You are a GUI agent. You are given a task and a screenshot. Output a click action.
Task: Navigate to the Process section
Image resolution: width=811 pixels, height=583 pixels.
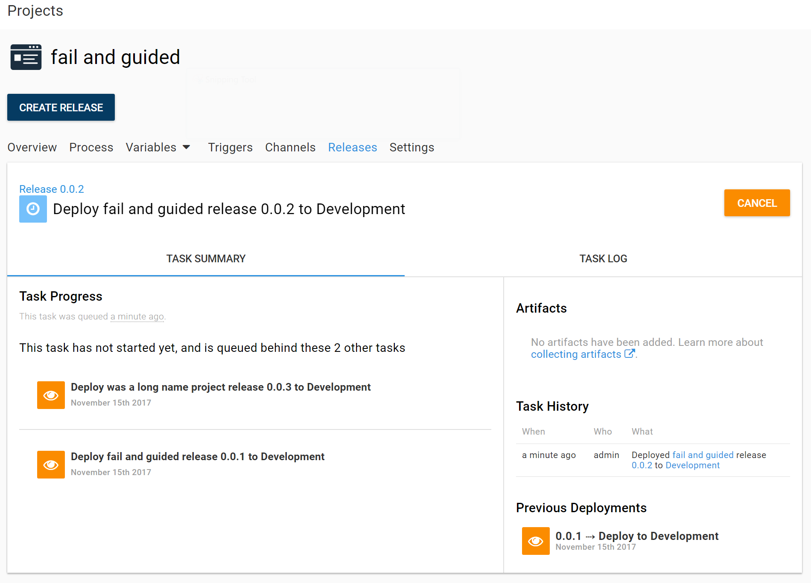(x=91, y=147)
